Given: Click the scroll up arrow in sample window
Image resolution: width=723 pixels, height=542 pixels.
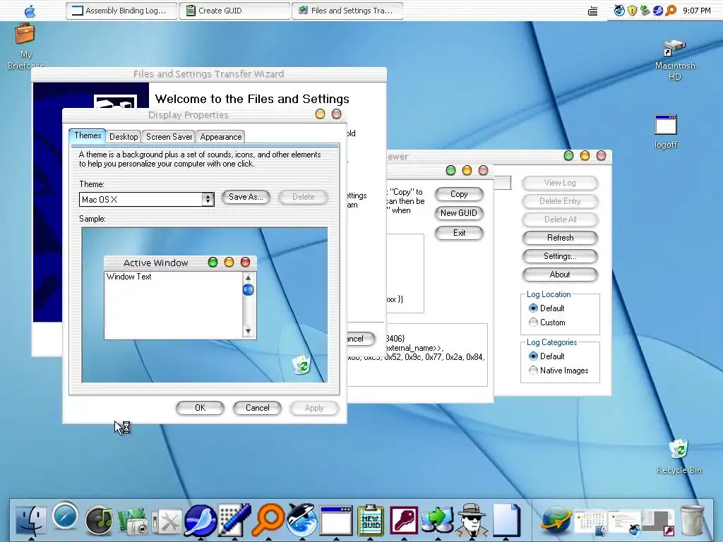Looking at the screenshot, I should click(248, 277).
